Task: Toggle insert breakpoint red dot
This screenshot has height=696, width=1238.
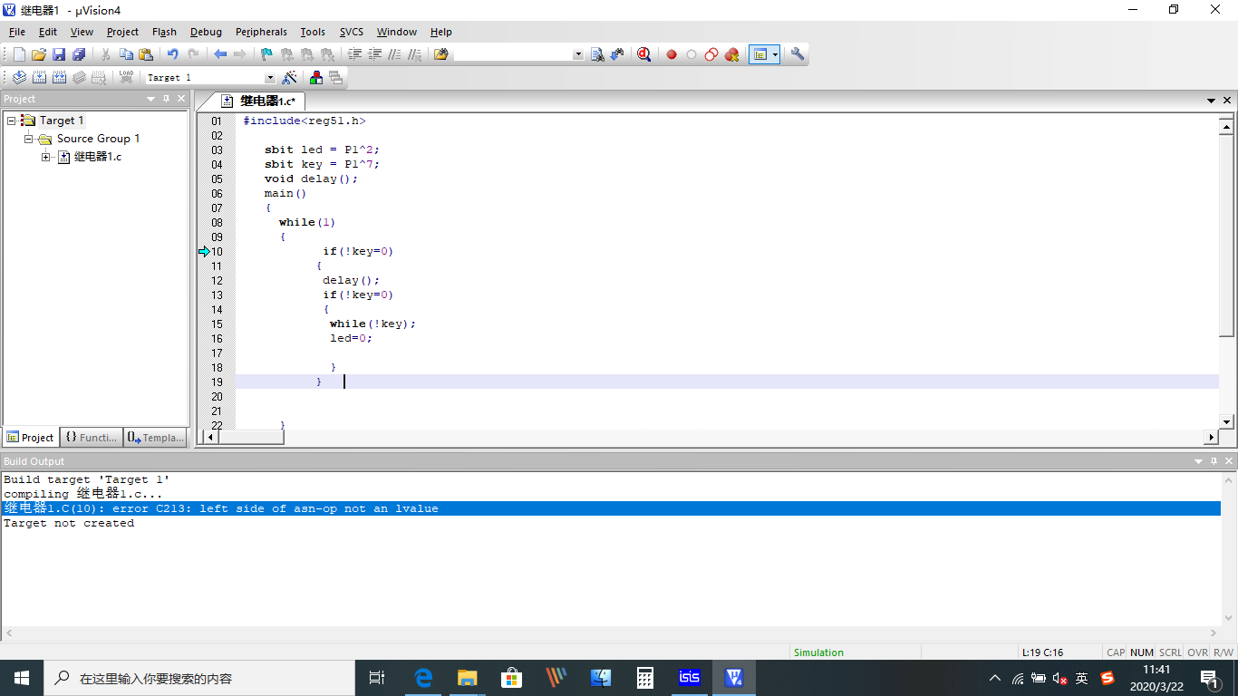Action: [x=672, y=54]
